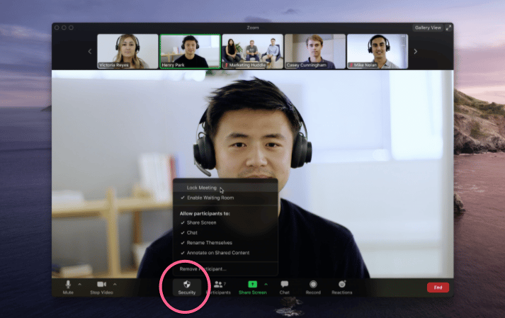Select Lock Meeting in the security menu
505x318 pixels.
coord(201,188)
